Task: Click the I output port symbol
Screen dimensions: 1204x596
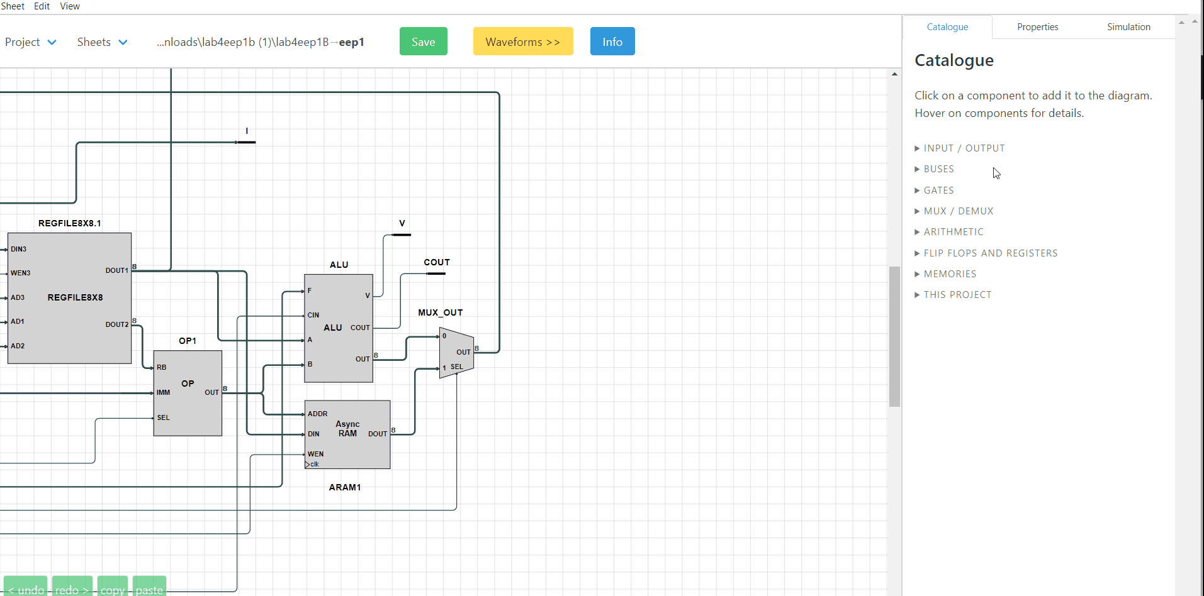Action: point(246,142)
